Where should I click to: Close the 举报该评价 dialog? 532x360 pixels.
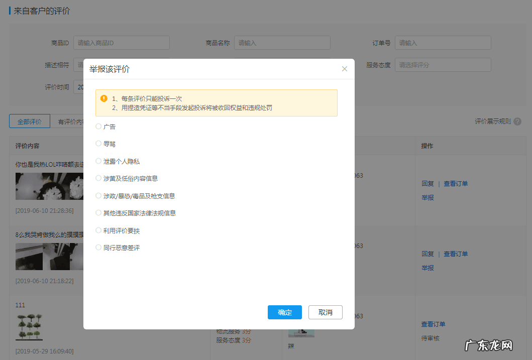(345, 69)
